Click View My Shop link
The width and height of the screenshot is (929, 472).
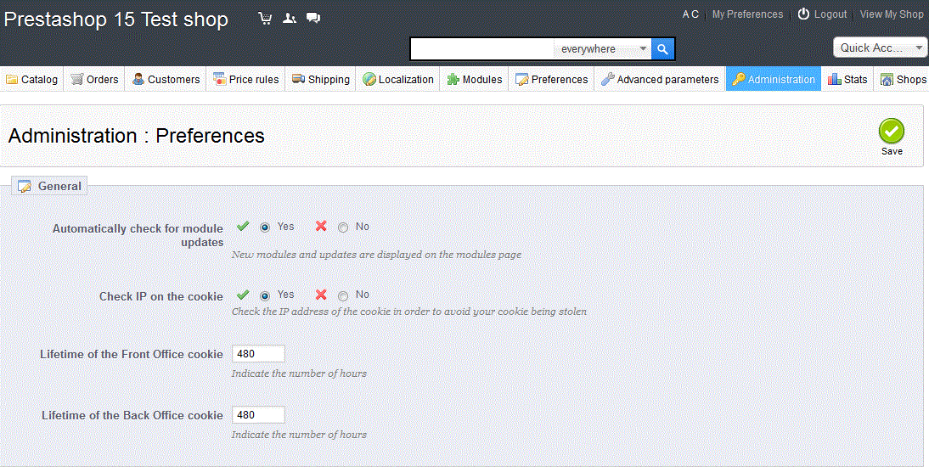point(891,14)
